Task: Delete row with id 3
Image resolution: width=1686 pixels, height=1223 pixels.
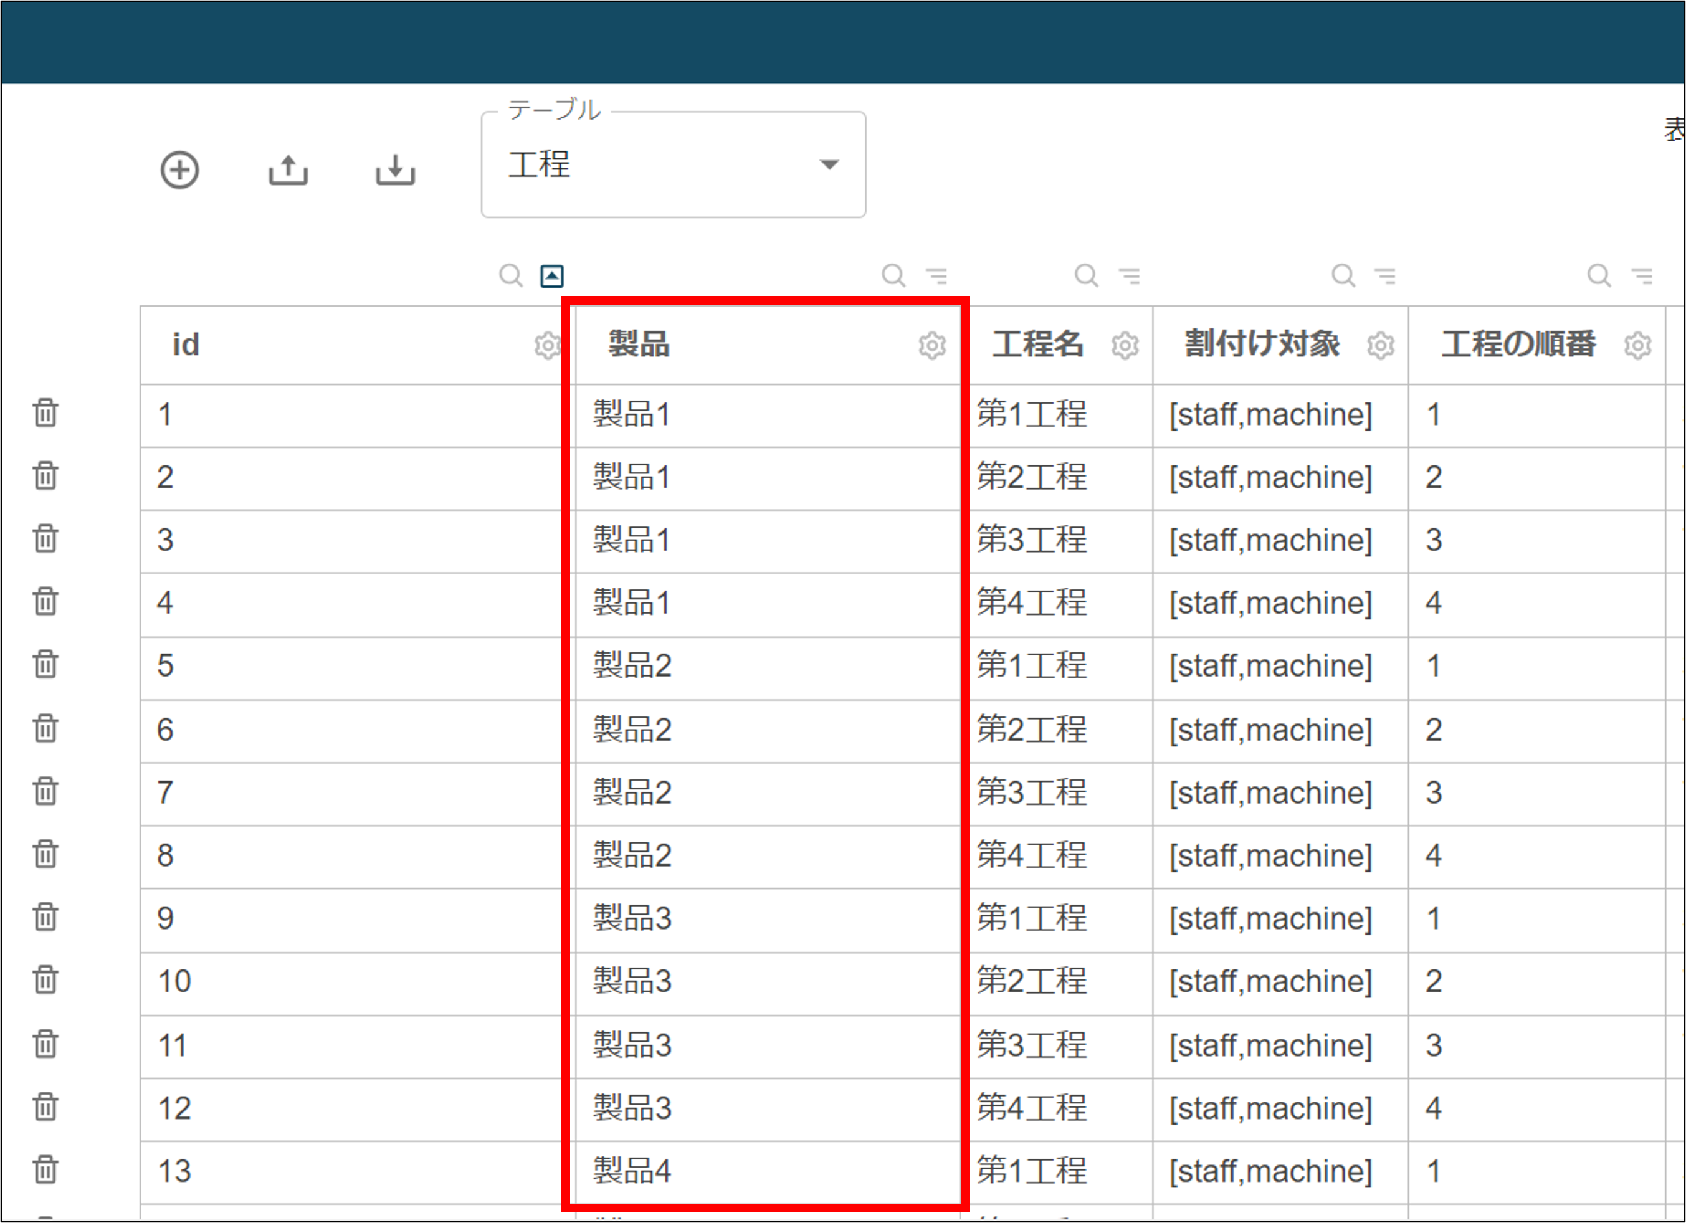Action: (45, 538)
